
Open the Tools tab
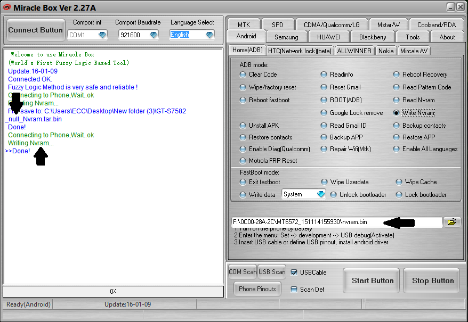pos(413,37)
